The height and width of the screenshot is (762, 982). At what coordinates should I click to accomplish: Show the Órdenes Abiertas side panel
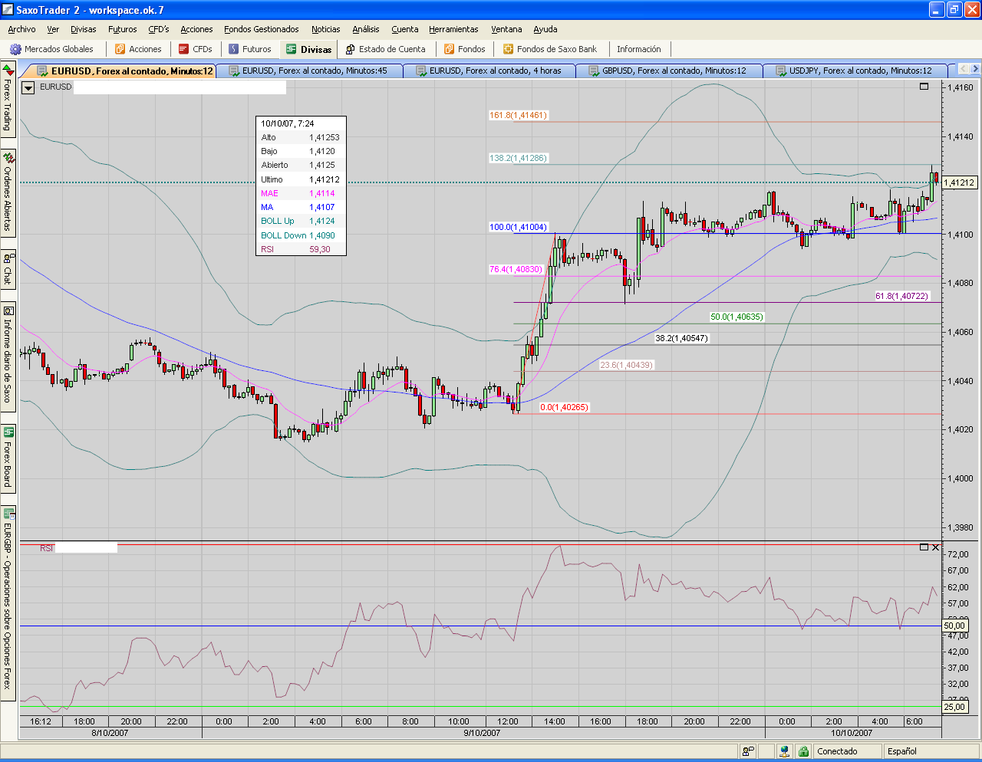coord(8,192)
